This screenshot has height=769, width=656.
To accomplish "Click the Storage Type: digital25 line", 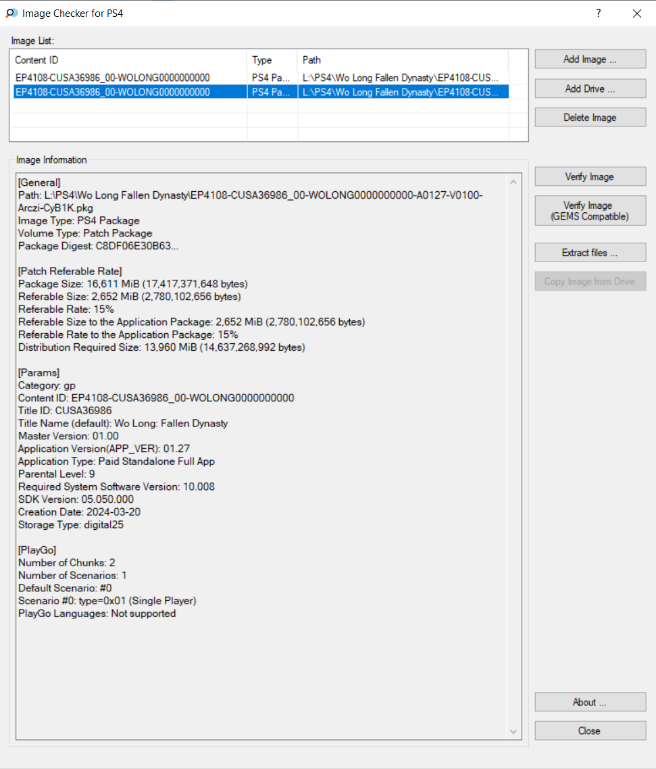I will 71,525.
